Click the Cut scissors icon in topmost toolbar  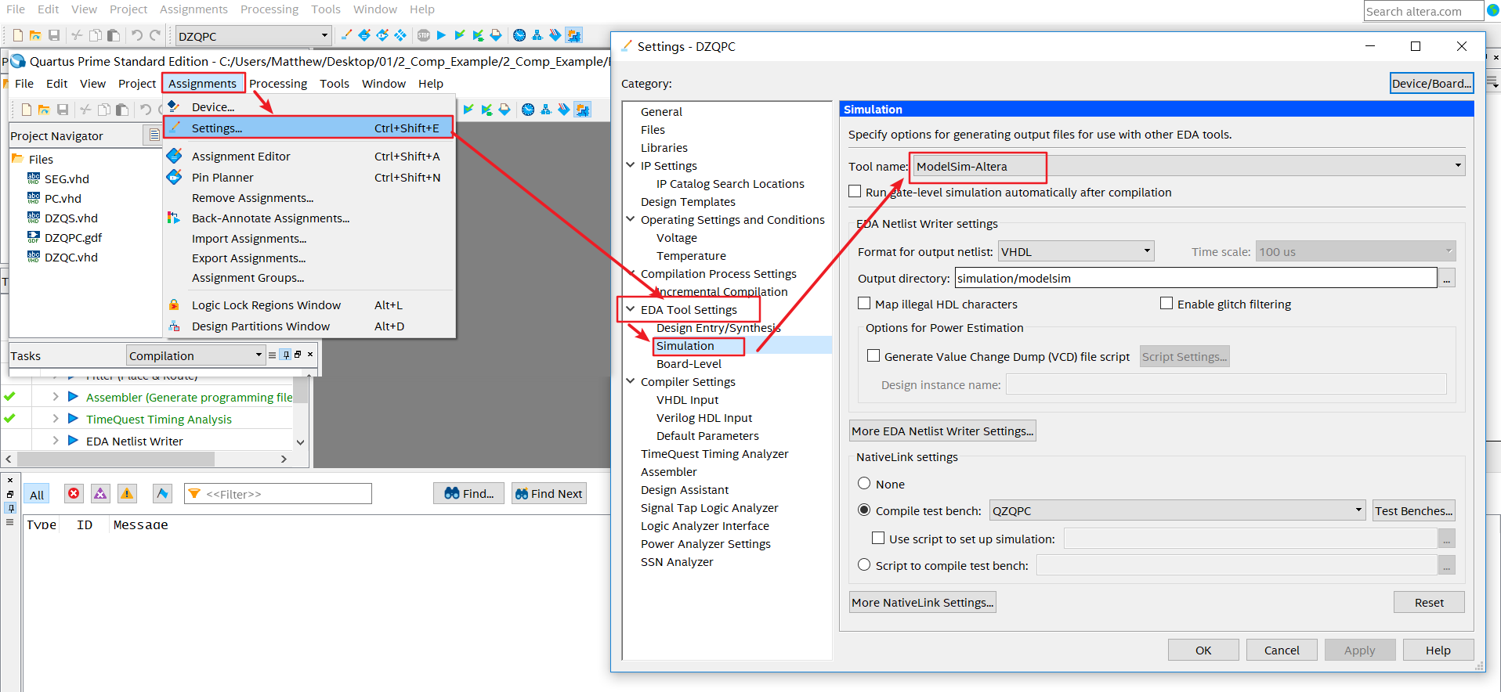point(77,35)
